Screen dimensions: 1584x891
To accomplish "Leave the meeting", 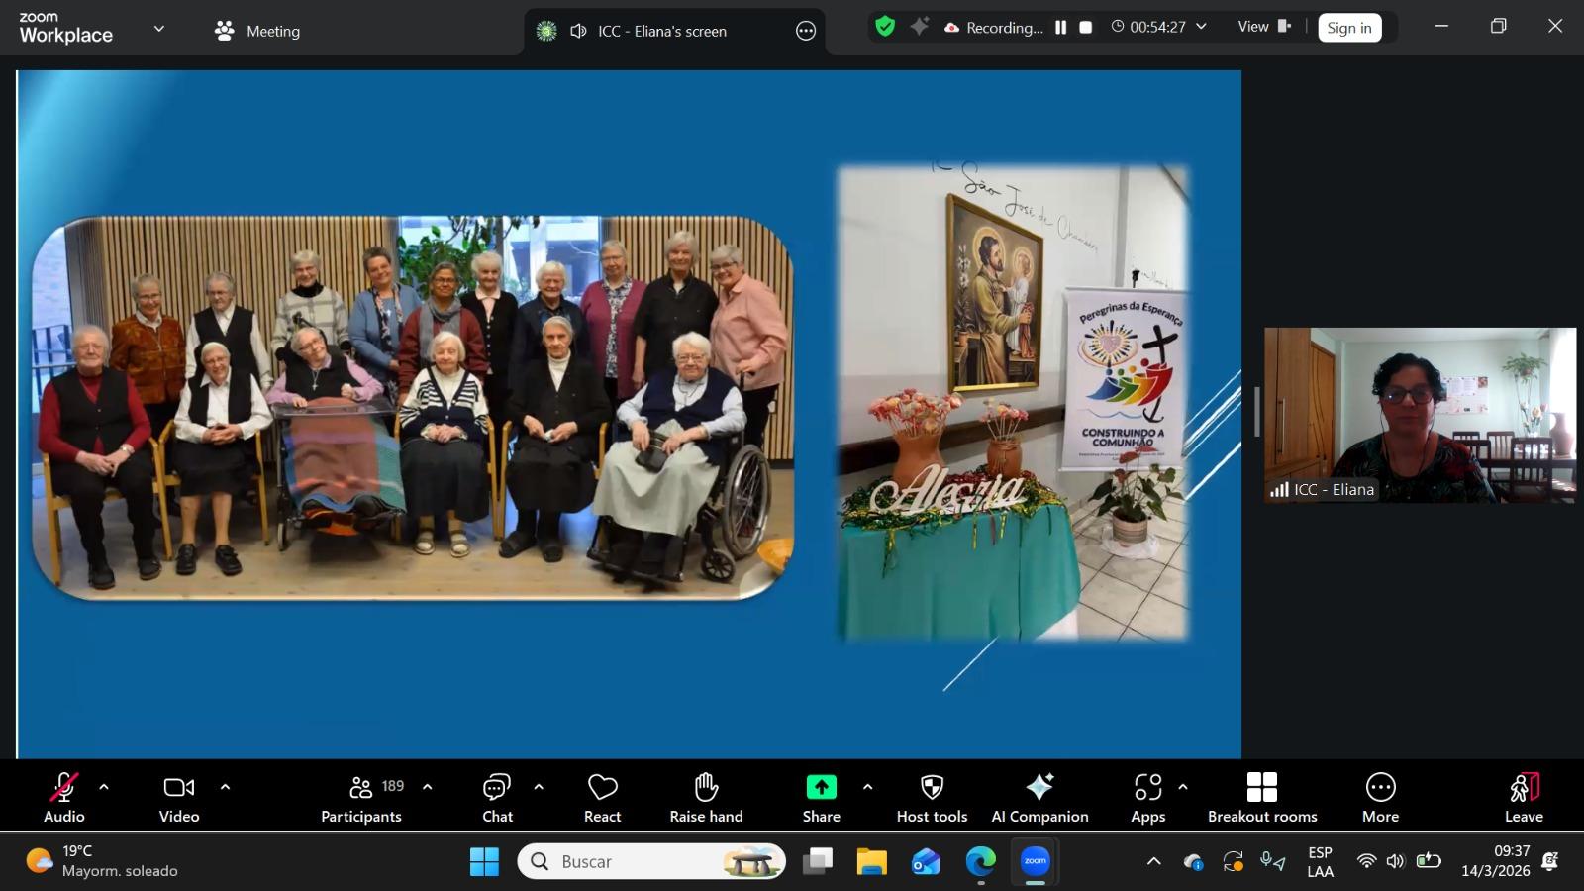I will [x=1524, y=798].
